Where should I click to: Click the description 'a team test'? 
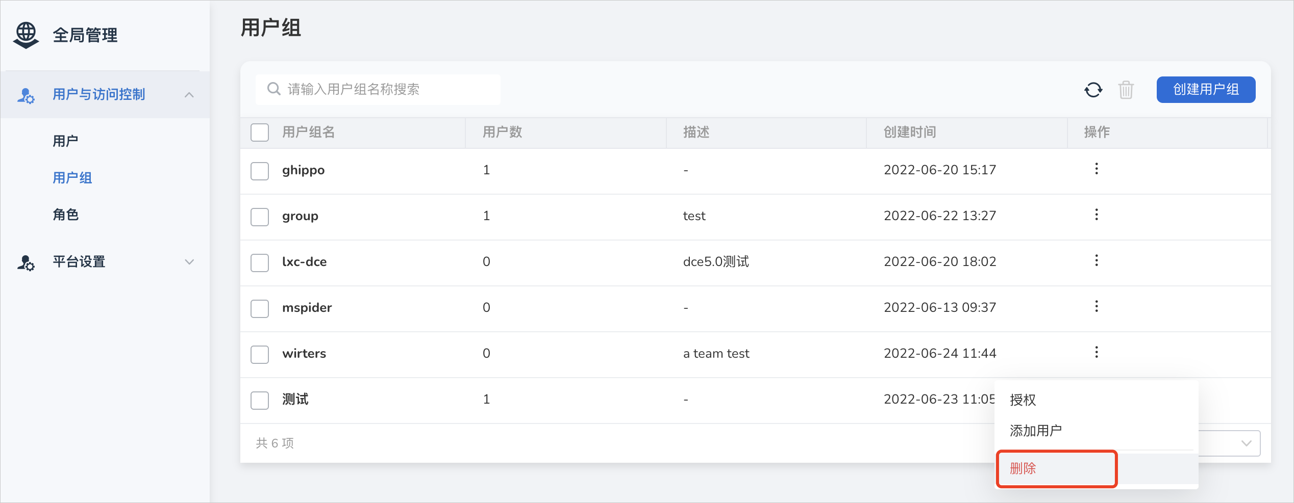716,353
